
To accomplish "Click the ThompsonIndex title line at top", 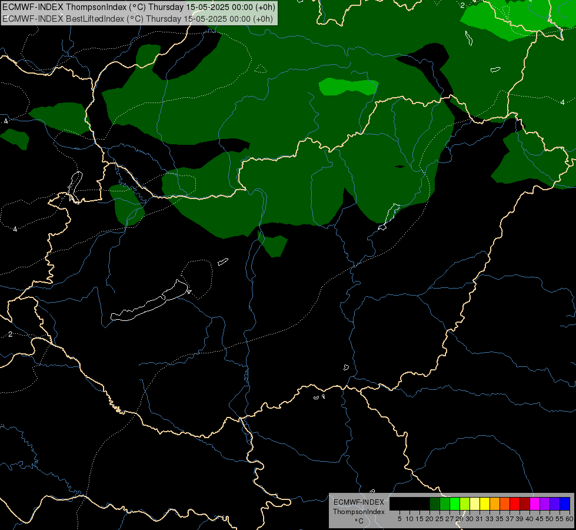I will pos(138,7).
